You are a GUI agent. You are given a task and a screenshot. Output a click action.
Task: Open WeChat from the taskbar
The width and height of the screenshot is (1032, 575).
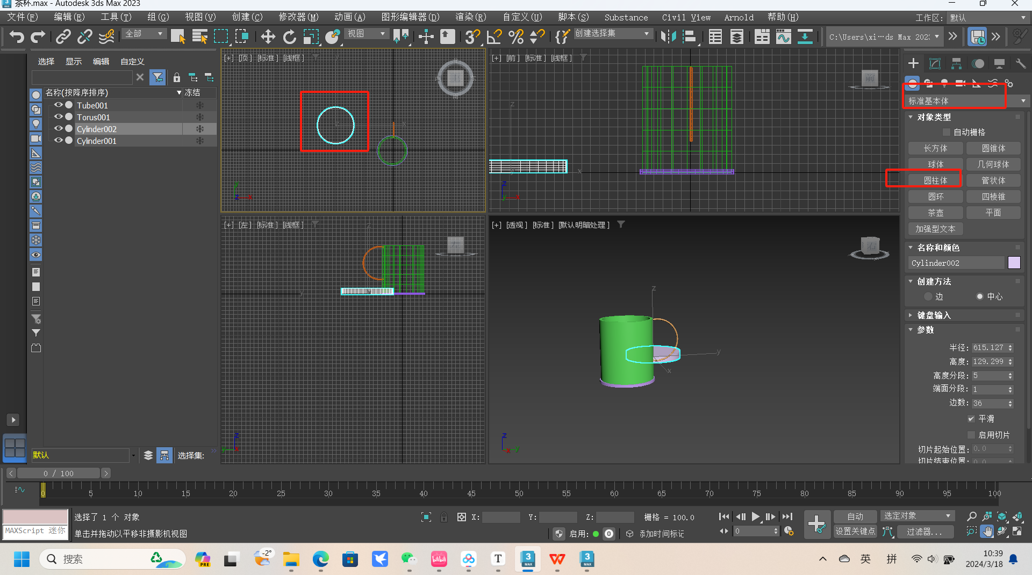coord(408,559)
